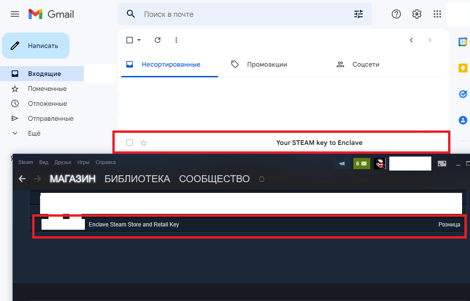Click the Steam page loading spinner
This screenshot has width=470, height=301.
(262, 179)
